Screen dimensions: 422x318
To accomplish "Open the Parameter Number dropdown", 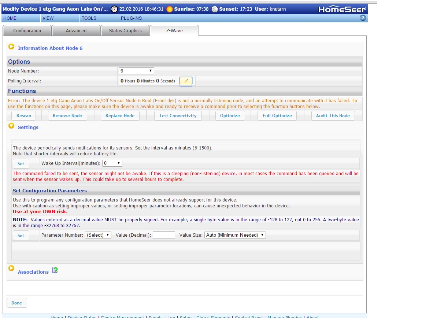I will click(x=98, y=235).
